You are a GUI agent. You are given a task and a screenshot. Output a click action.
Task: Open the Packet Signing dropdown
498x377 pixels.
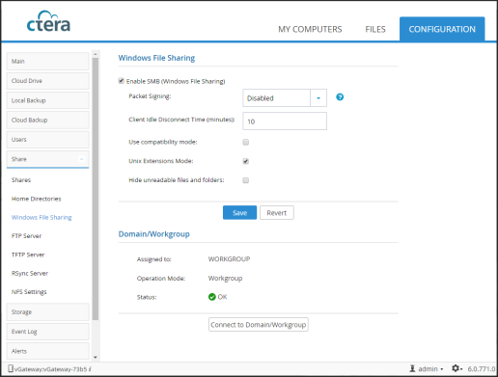pyautogui.click(x=285, y=98)
